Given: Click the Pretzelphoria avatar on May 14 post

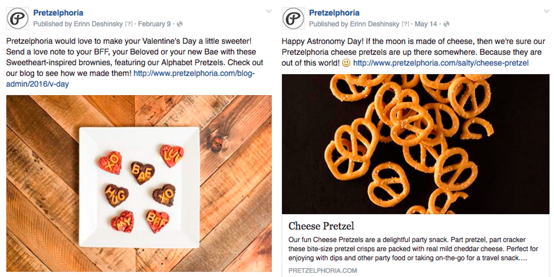Looking at the screenshot, I should 293,18.
